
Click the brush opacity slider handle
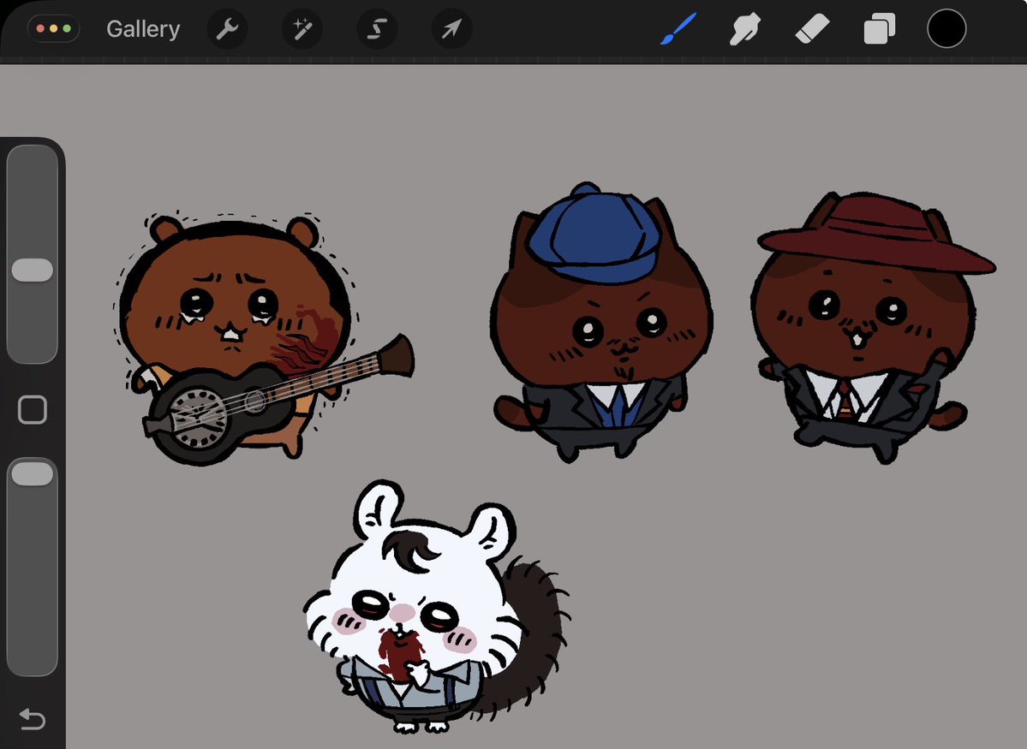tap(32, 474)
